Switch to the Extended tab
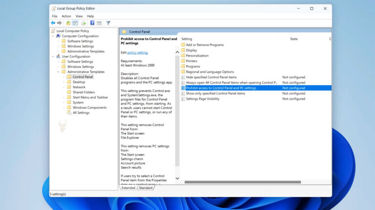Viewport: 375px width, 210px height. [x=128, y=188]
